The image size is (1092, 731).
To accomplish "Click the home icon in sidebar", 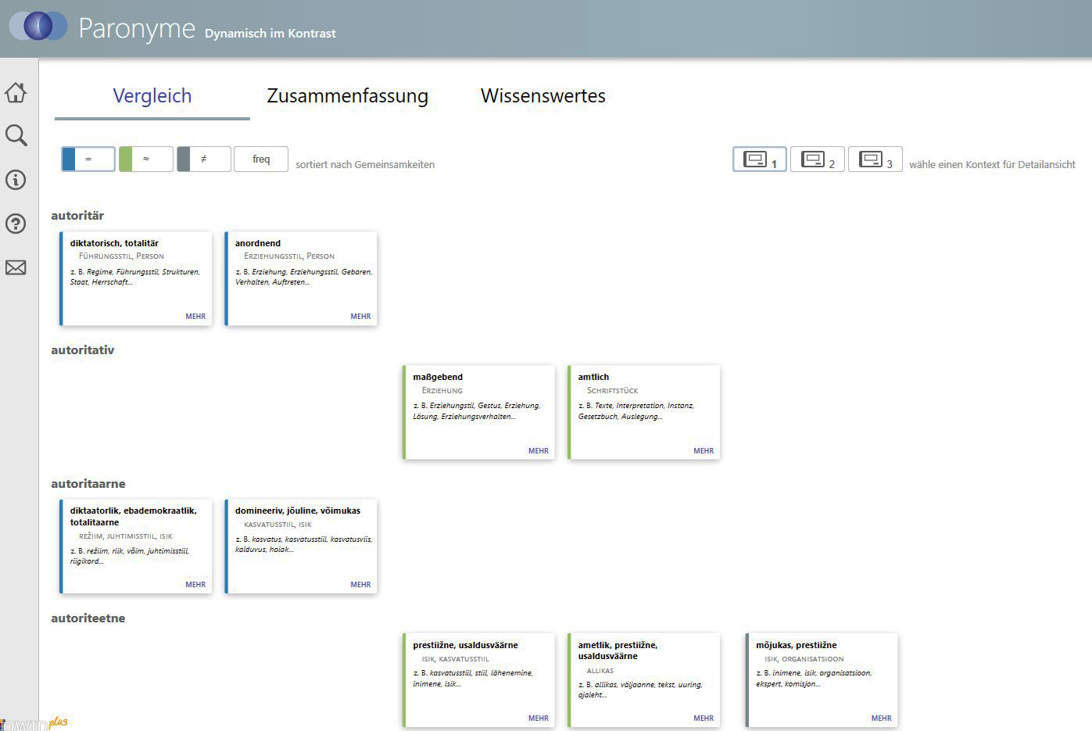I will point(16,92).
